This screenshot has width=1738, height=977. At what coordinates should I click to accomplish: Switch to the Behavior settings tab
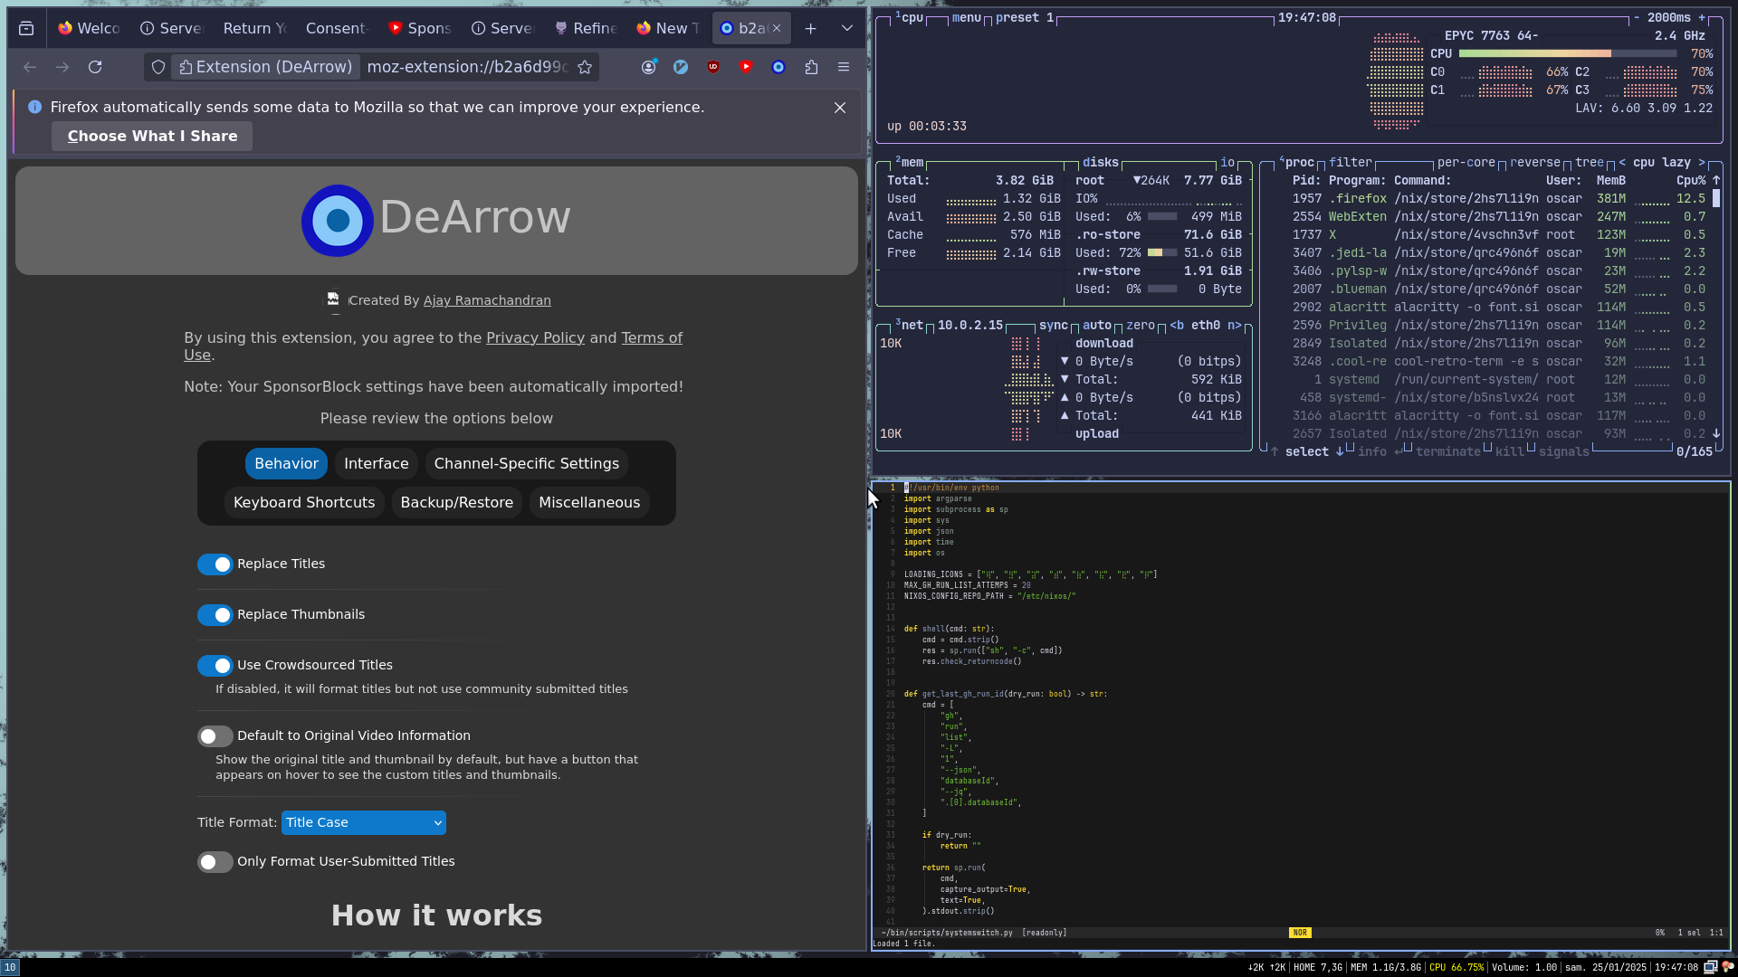click(x=286, y=464)
